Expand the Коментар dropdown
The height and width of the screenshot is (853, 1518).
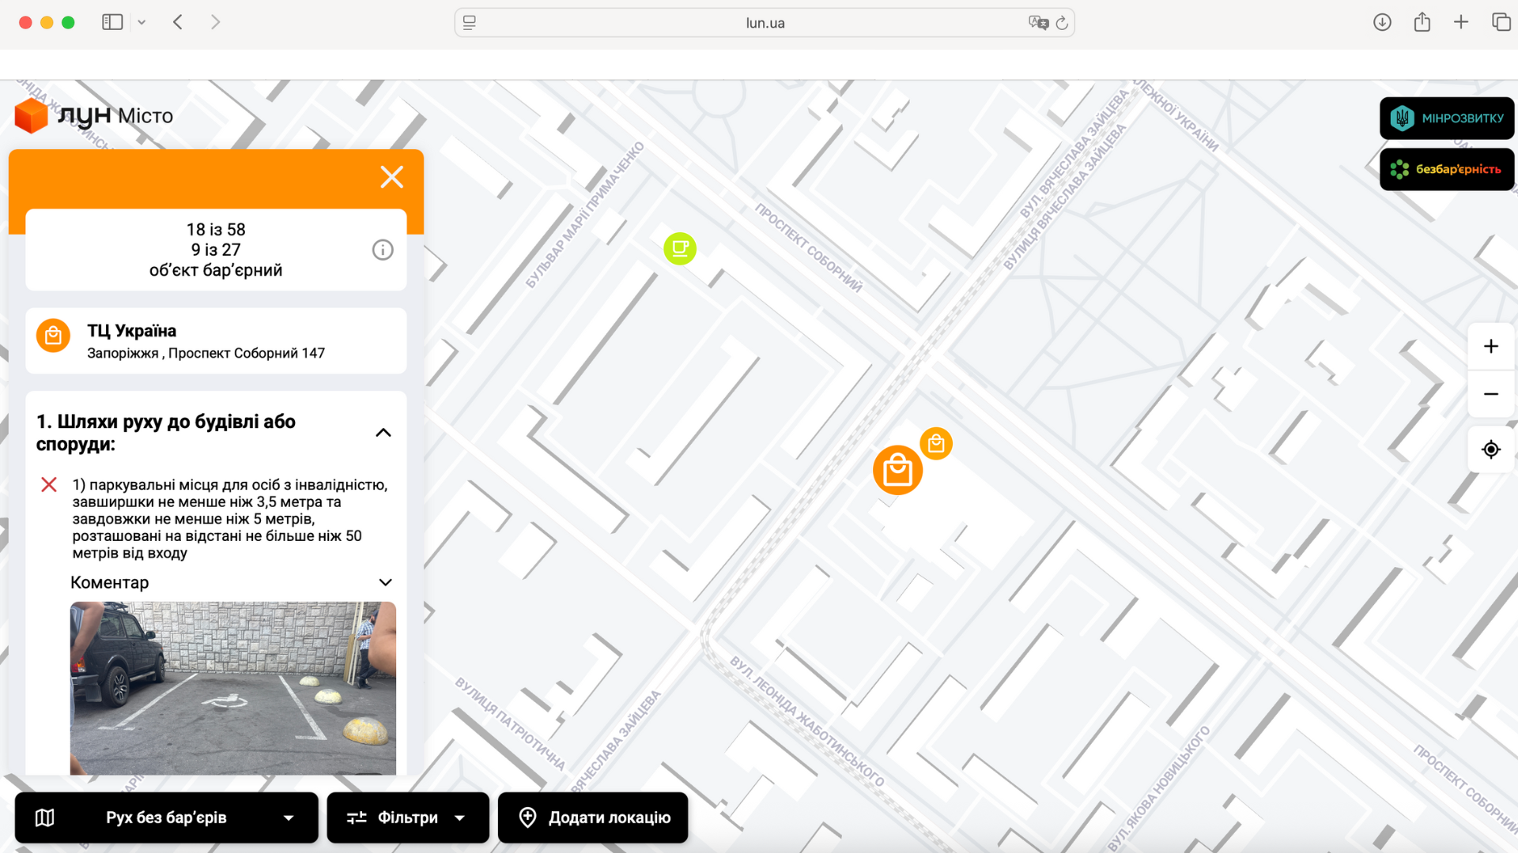click(385, 583)
